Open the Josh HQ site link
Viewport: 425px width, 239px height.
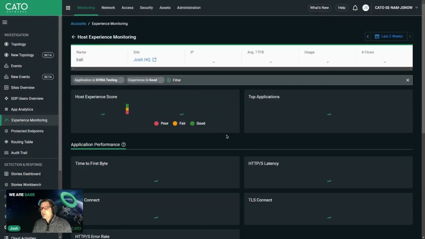(x=142, y=60)
